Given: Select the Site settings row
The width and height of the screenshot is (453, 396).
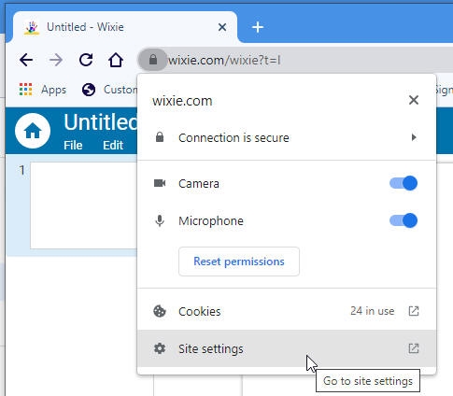Looking at the screenshot, I should tap(287, 348).
